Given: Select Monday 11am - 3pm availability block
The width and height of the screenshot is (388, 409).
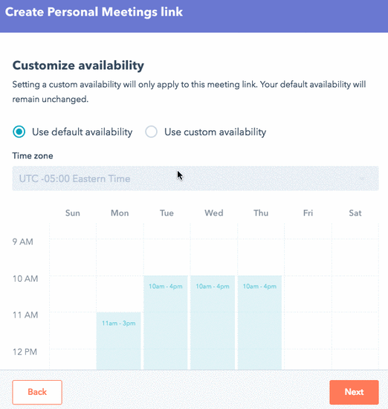Looking at the screenshot, I should tap(119, 341).
